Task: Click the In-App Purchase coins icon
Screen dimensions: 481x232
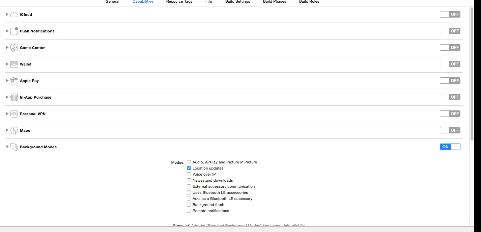Action: (x=14, y=97)
